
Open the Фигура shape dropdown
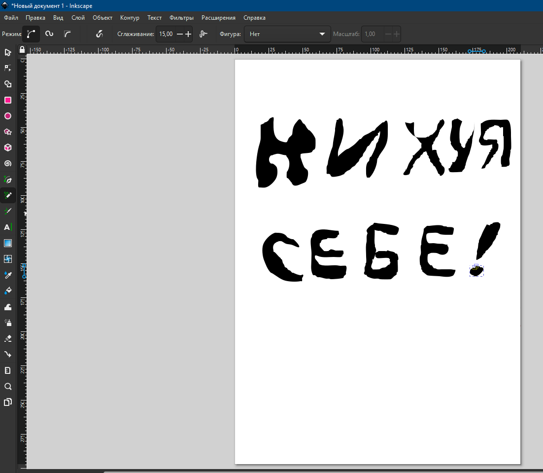coord(287,34)
